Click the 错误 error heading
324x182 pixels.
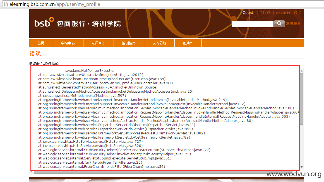point(35,54)
